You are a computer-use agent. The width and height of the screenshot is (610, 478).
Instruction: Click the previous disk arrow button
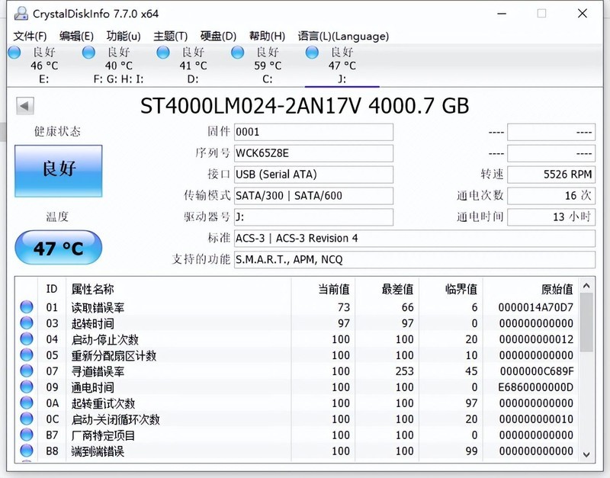pyautogui.click(x=25, y=106)
